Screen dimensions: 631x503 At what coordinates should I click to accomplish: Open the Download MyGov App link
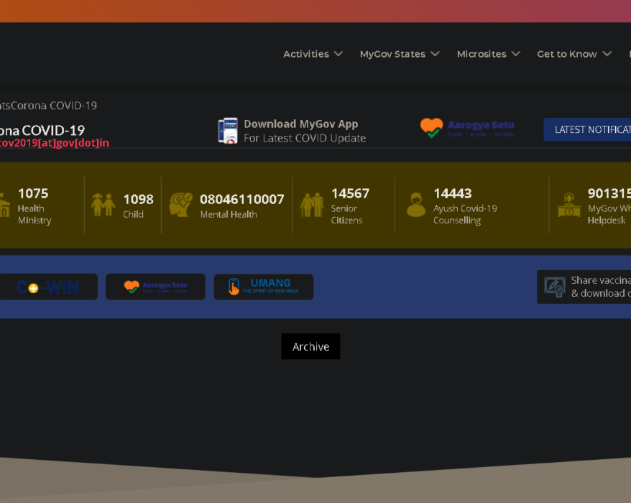pyautogui.click(x=305, y=131)
